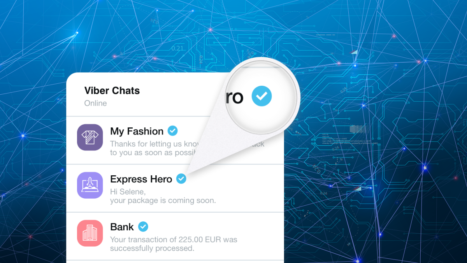Select the Bank building avatar icon
467x263 pixels.
[x=90, y=233]
